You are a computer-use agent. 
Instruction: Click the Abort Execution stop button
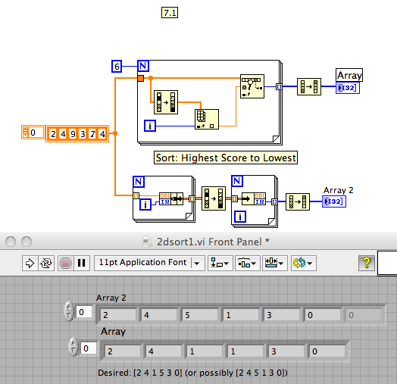[x=66, y=264]
